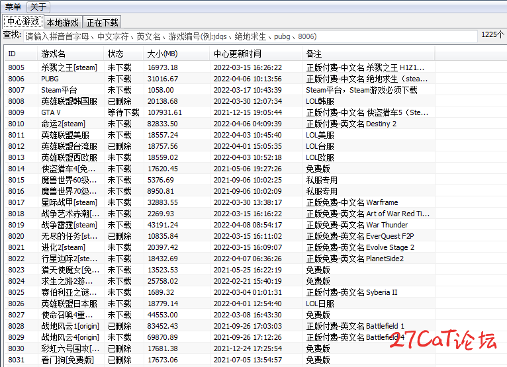Viewport: 507px width, 367px height.
Task: Sort by the 状态 column header
Action: [x=124, y=54]
